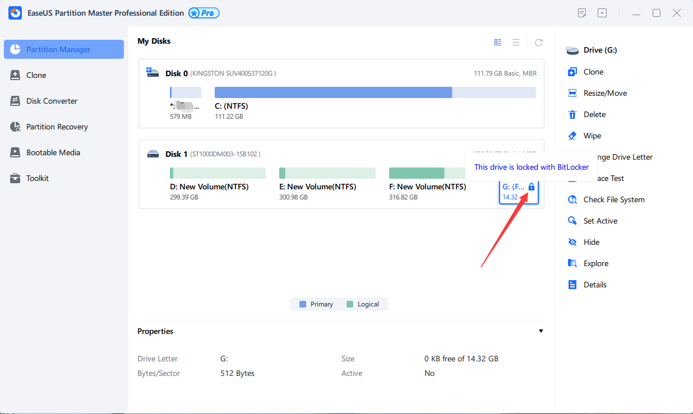Open Details for drive G:

(x=594, y=285)
